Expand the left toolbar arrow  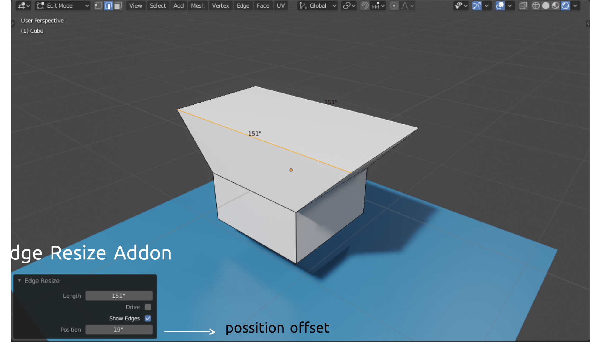[12, 23]
